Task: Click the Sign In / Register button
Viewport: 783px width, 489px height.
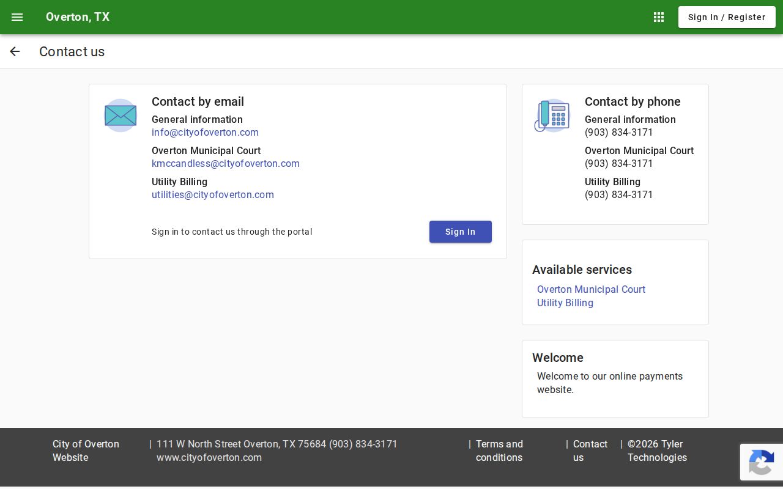Action: [727, 17]
